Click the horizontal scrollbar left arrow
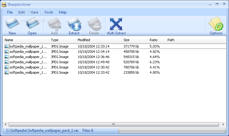This screenshot has width=229, height=136. [6, 125]
